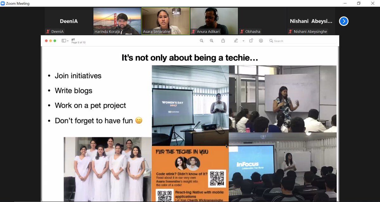Click the two-portrait avatars on orange flyer
This screenshot has width=380, height=202.
(x=187, y=164)
